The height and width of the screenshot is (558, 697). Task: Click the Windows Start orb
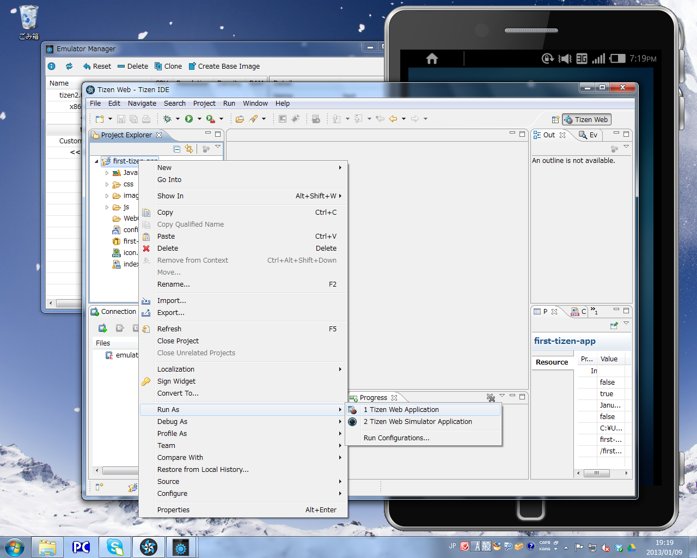tap(14, 547)
